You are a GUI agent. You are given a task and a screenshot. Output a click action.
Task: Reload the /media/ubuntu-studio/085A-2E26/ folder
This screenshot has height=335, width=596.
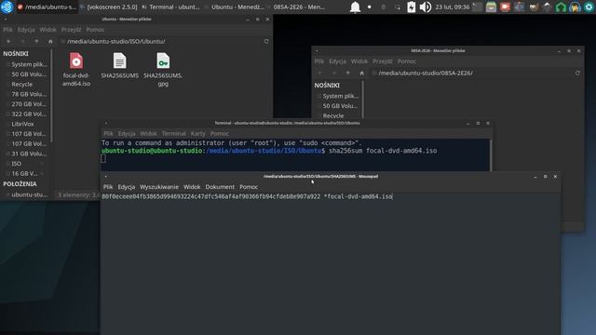577,73
